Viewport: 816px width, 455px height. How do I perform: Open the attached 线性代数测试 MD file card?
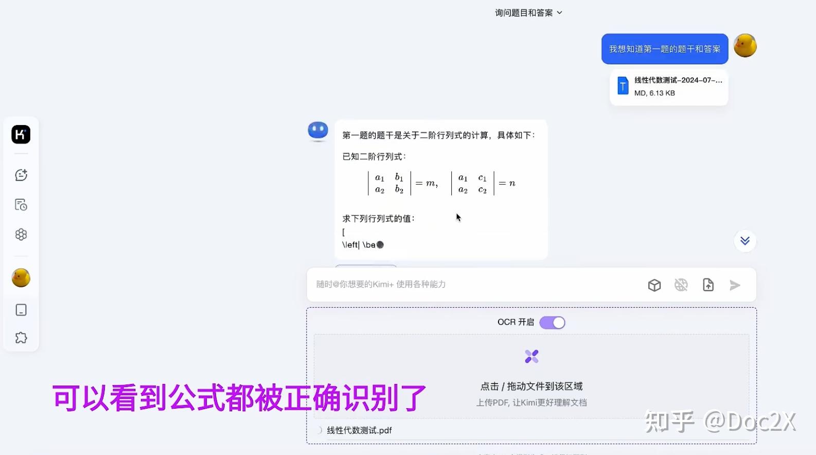click(669, 87)
